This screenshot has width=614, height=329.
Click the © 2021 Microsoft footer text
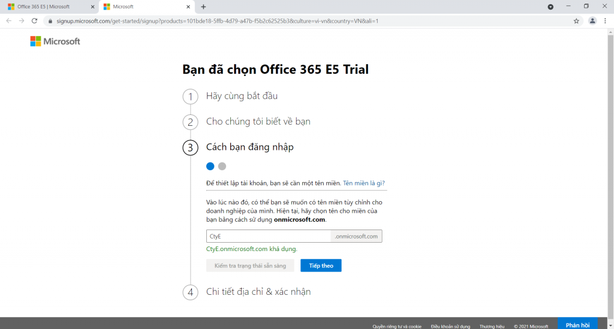click(531, 326)
